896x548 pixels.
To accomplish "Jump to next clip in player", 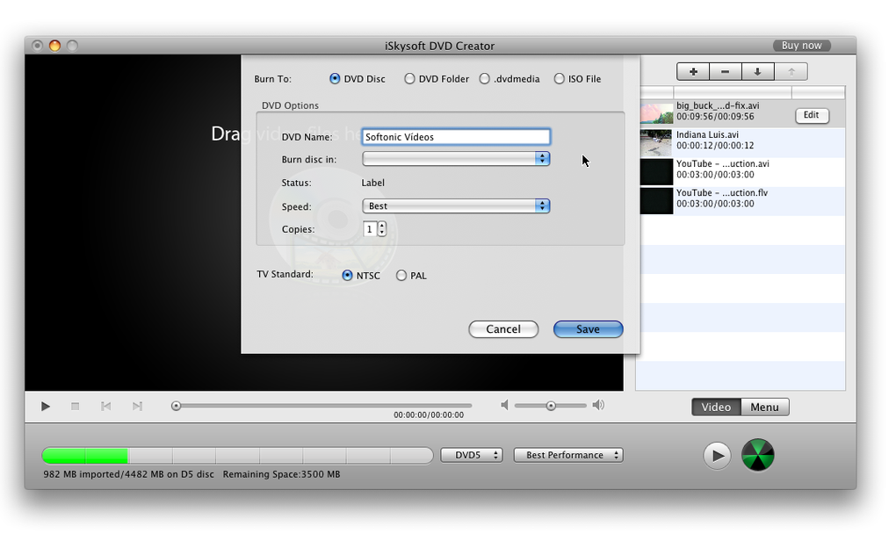I will pyautogui.click(x=137, y=407).
